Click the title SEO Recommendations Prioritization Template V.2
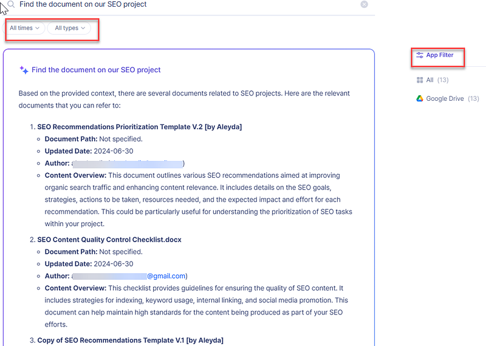Image resolution: width=486 pixels, height=346 pixels. coord(140,127)
